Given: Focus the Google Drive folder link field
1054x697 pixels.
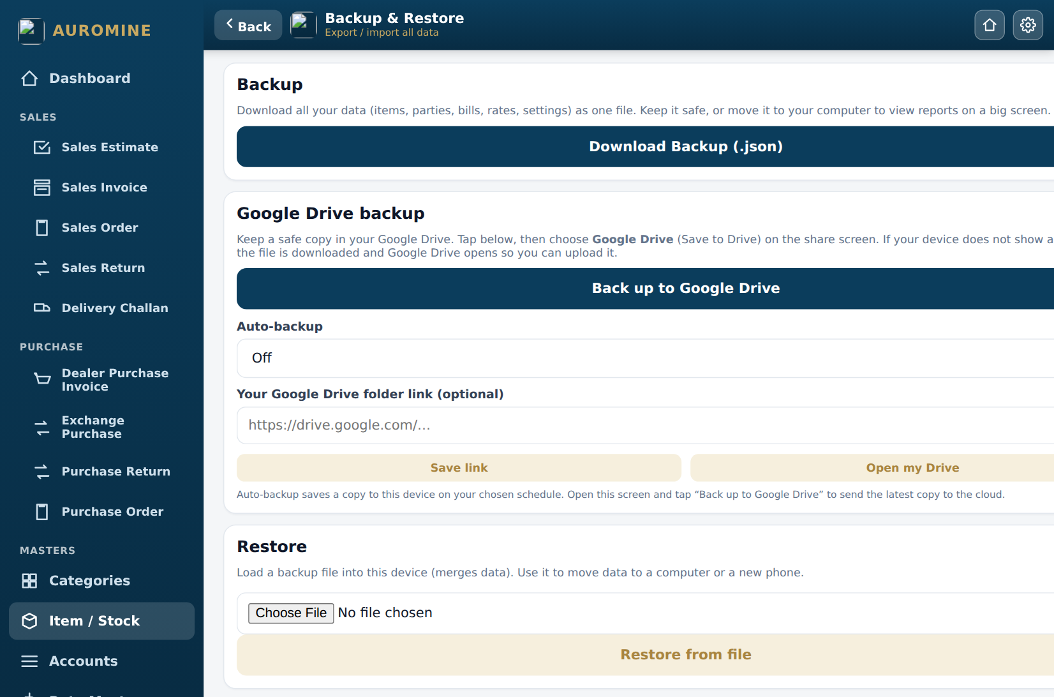Looking at the screenshot, I should [x=645, y=425].
